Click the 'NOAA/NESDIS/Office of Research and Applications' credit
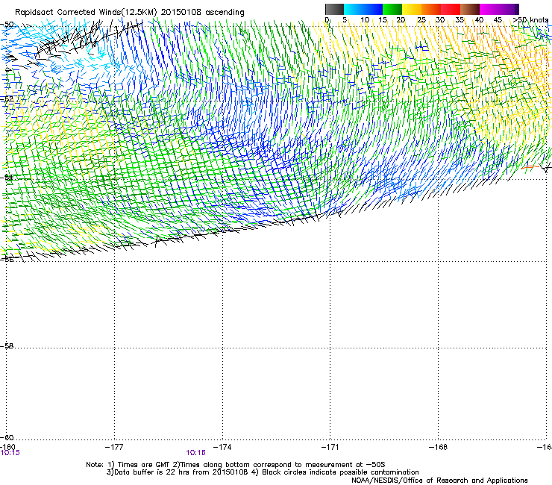552x485 pixels. pyautogui.click(x=439, y=481)
